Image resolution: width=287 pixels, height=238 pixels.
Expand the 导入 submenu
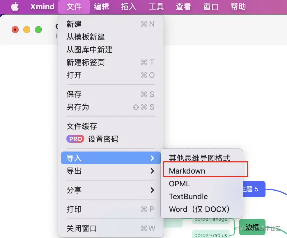pos(111,158)
